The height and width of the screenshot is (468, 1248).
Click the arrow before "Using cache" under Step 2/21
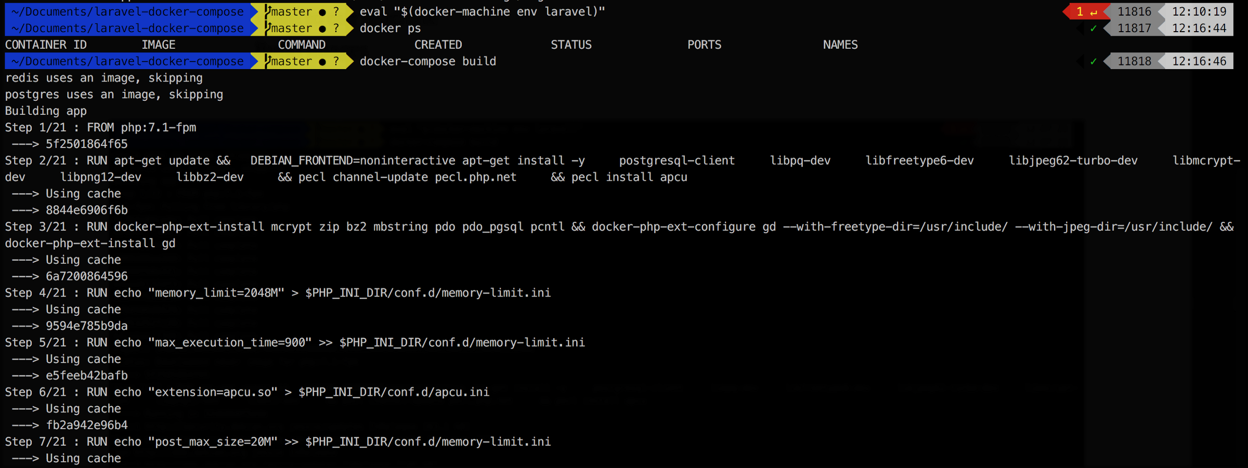(25, 194)
